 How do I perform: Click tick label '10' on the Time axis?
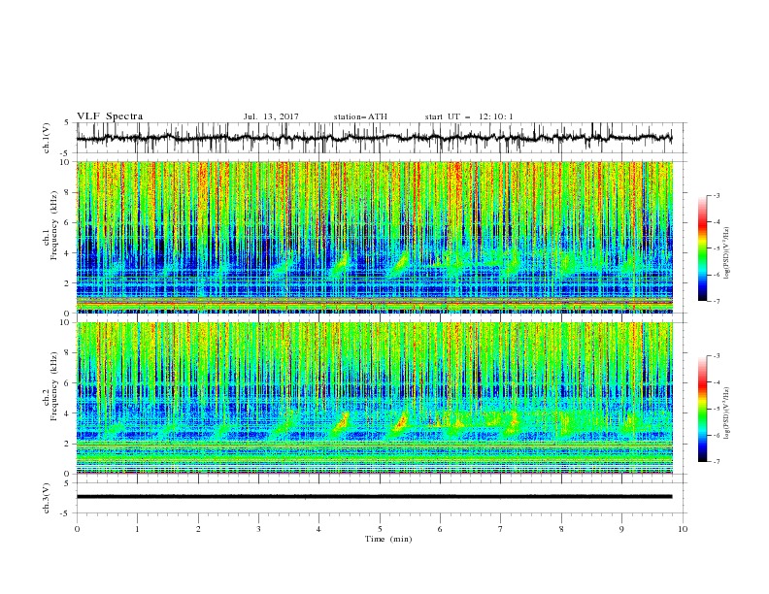[x=683, y=529]
